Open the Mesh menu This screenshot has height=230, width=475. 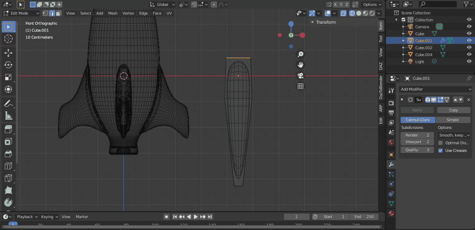click(112, 13)
